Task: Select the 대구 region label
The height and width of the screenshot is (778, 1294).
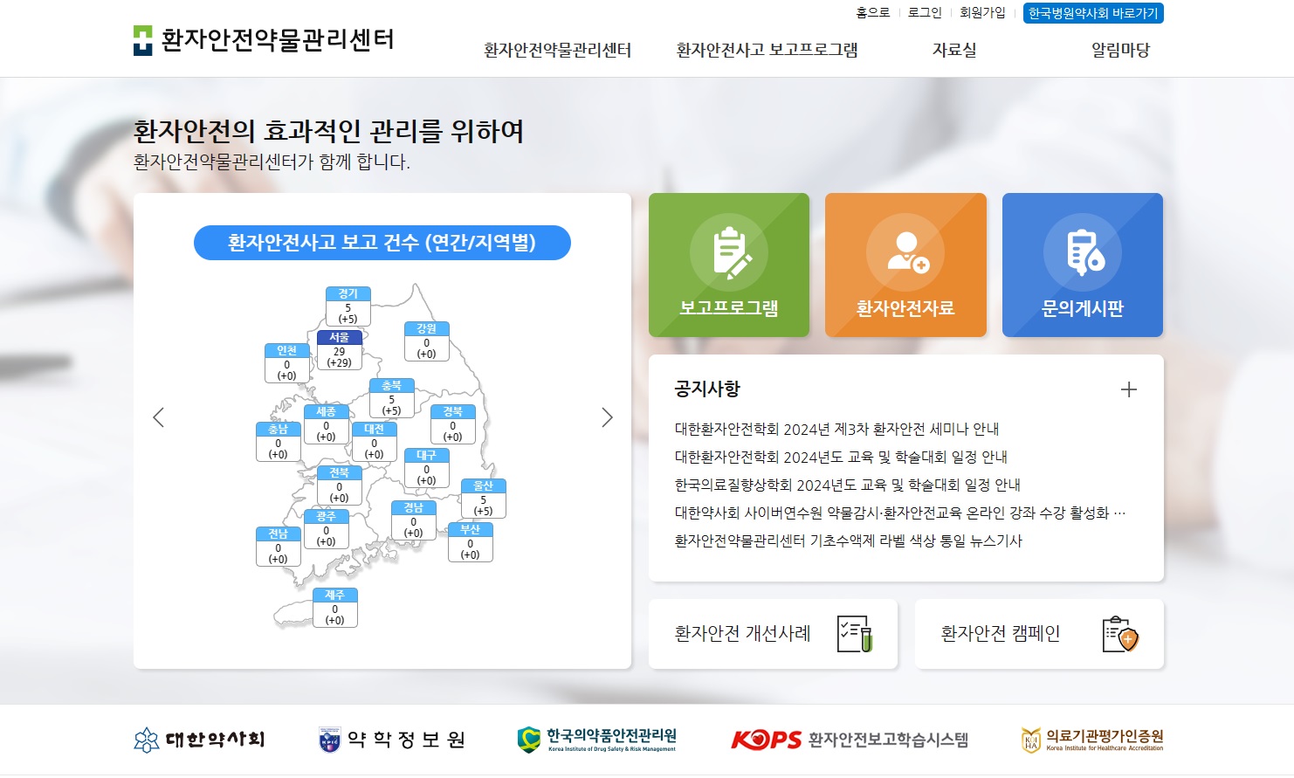Action: pyautogui.click(x=427, y=468)
